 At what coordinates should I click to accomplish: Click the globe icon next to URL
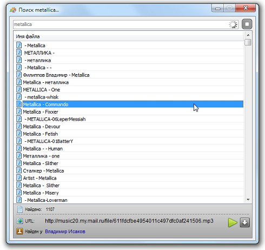pyautogui.click(x=20, y=221)
